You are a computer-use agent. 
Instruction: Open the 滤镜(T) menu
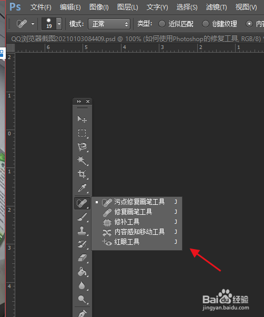tap(216, 7)
